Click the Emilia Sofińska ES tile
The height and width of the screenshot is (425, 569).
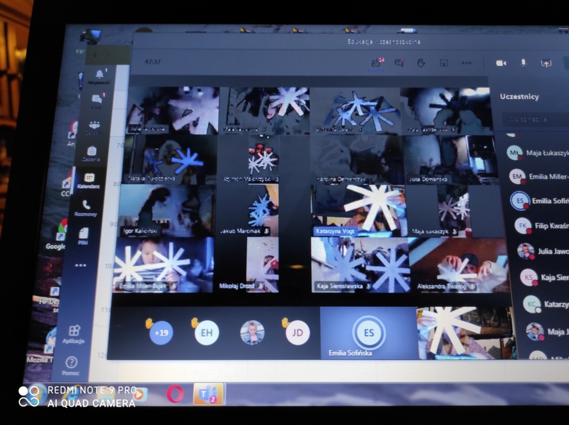pos(369,333)
